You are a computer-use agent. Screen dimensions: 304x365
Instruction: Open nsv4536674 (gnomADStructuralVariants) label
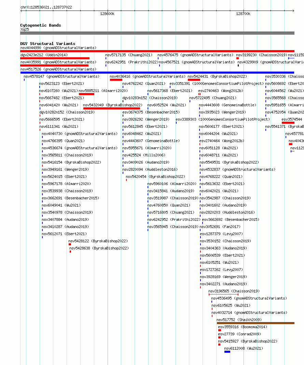click(80, 148)
